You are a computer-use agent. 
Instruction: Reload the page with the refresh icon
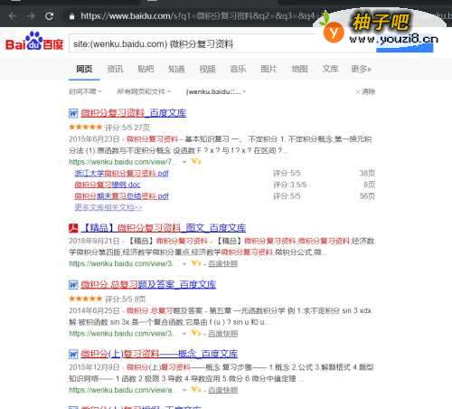(x=50, y=16)
